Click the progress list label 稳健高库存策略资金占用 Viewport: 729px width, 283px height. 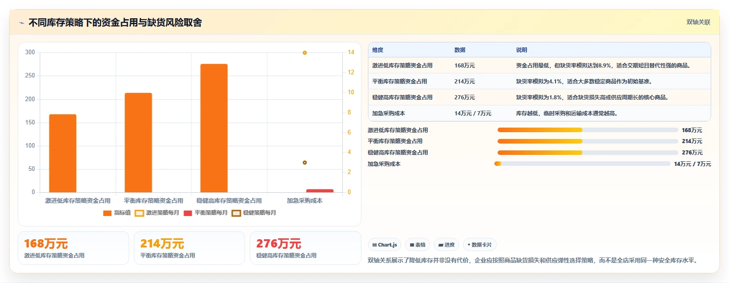coord(398,153)
